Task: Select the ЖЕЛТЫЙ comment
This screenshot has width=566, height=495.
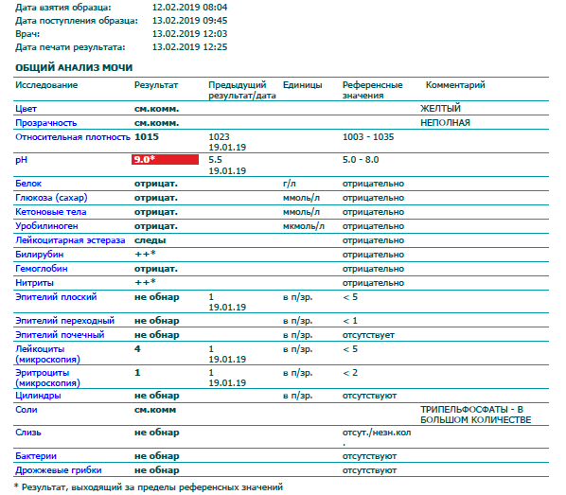Action: [x=441, y=108]
